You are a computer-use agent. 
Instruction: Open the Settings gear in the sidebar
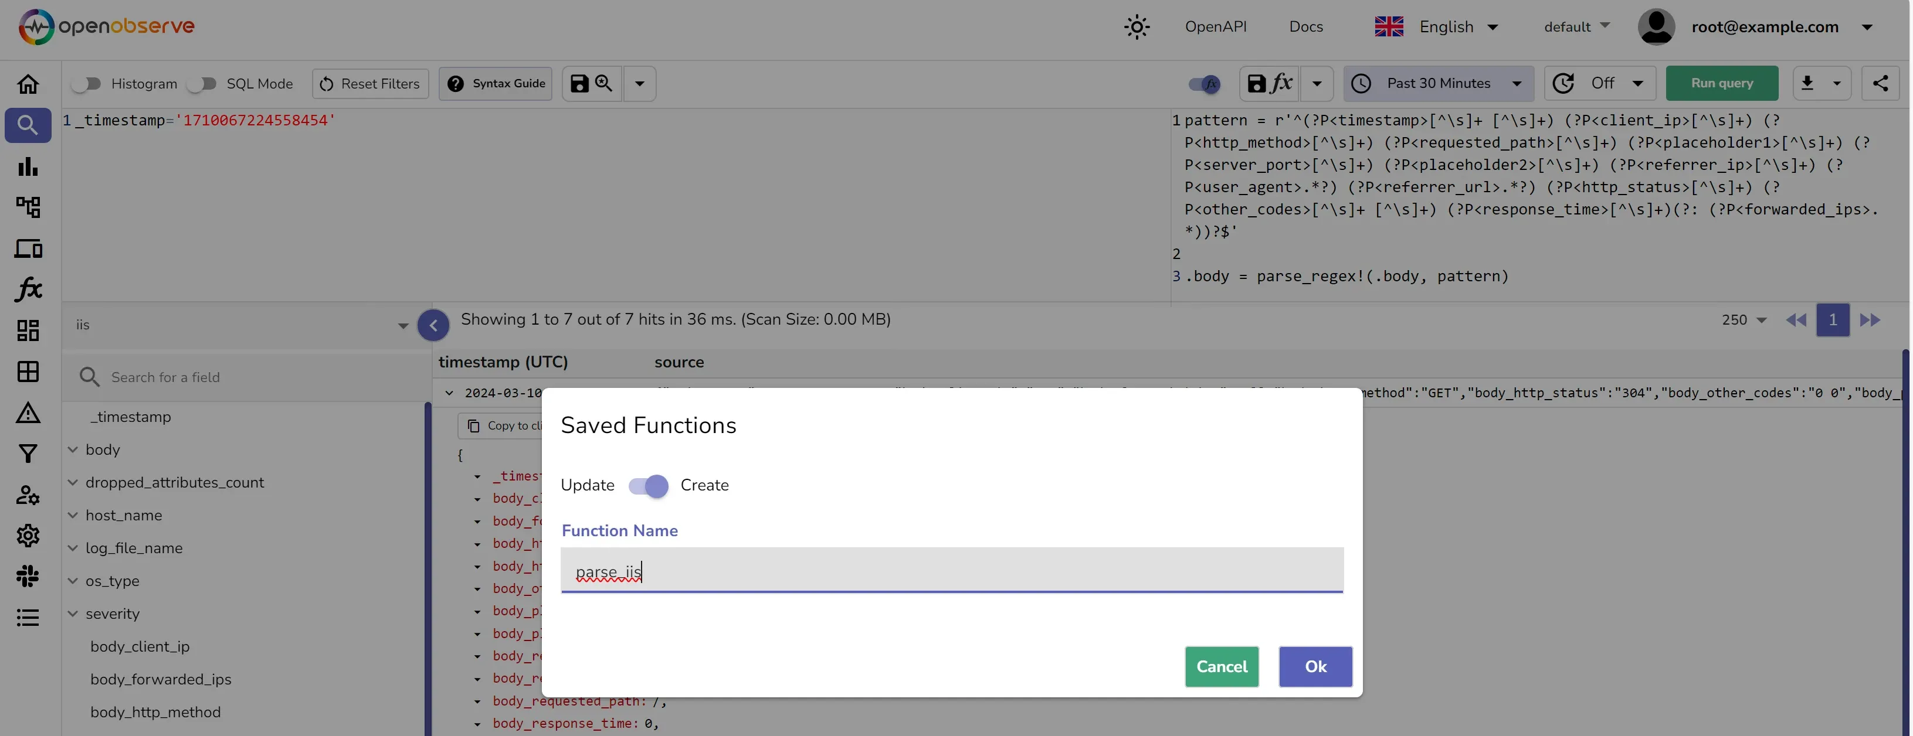[28, 536]
